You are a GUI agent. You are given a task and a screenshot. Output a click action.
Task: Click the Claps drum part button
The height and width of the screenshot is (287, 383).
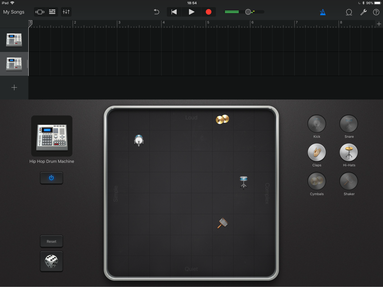[x=317, y=152]
